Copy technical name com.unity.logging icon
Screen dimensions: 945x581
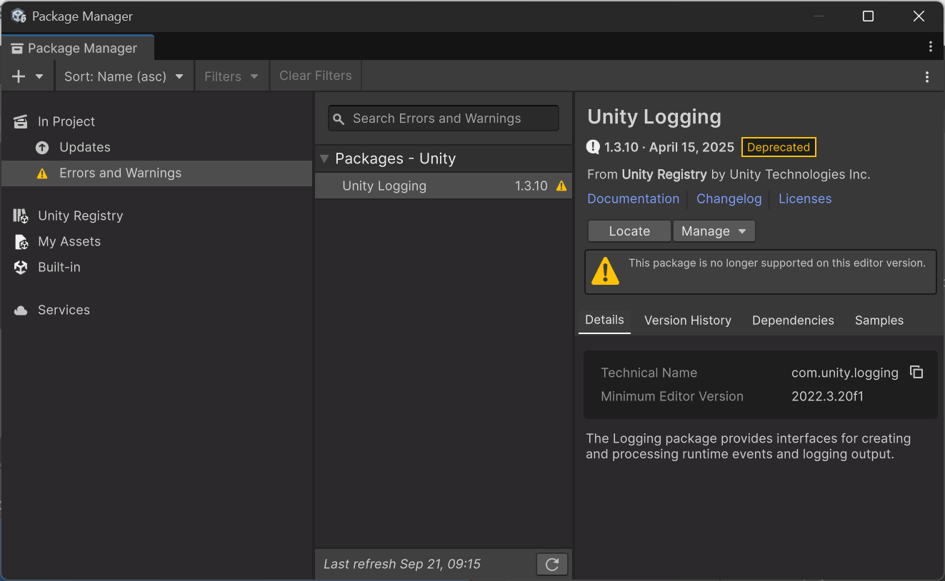(x=916, y=372)
